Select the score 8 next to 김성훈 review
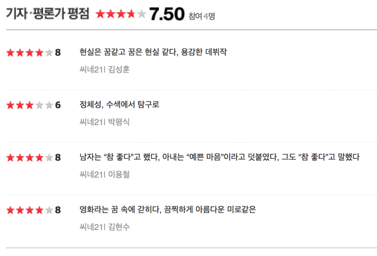Screen dimensions: 377x256 (x=58, y=52)
